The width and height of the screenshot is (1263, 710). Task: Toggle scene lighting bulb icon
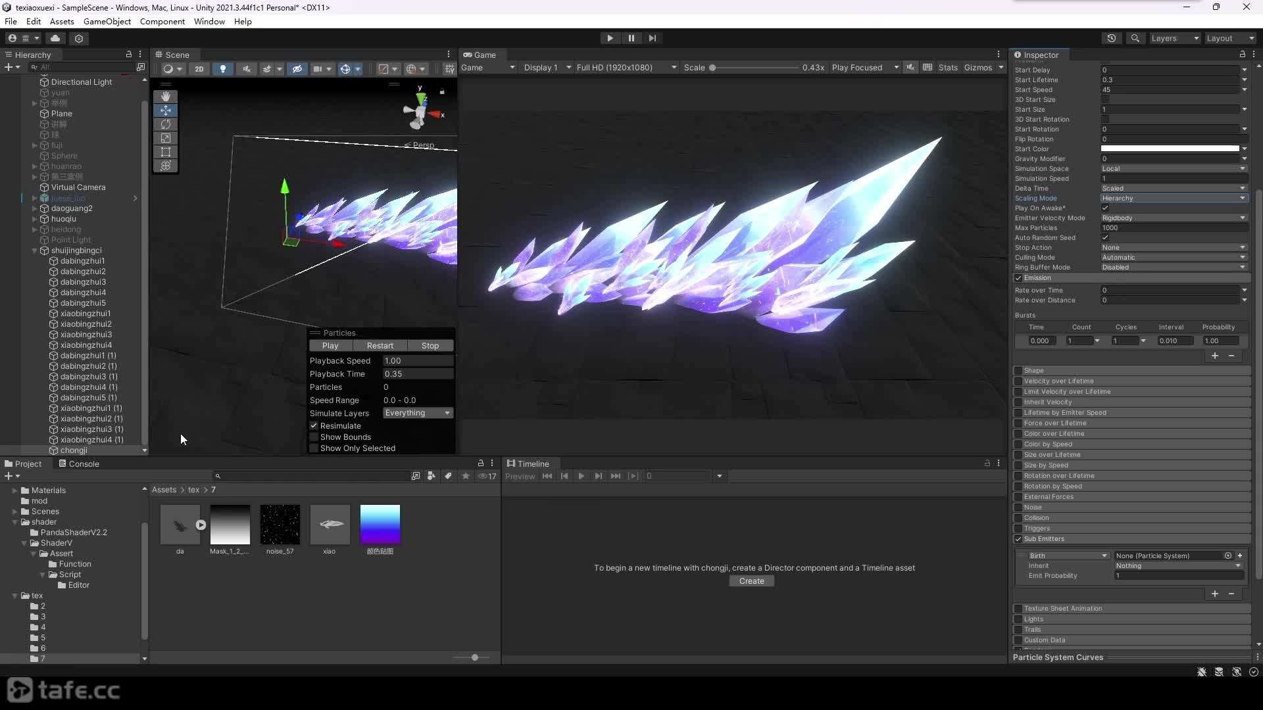click(x=223, y=68)
